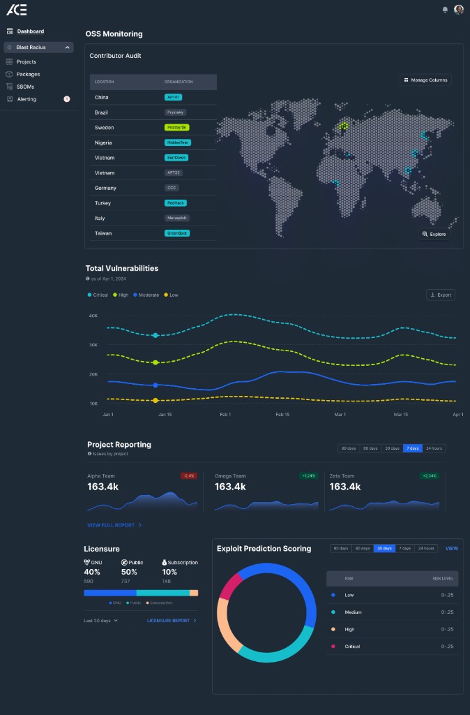Viewport: 470px width, 715px height.
Task: Click the Dashboard sidebar icon
Action: click(10, 31)
